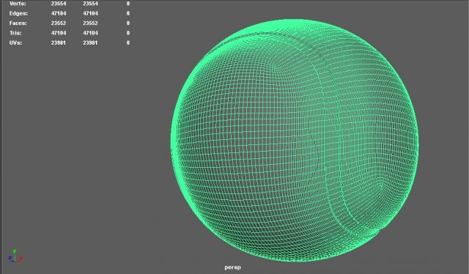
Task: Click the Edges: label in the HUD
Action: (18, 13)
